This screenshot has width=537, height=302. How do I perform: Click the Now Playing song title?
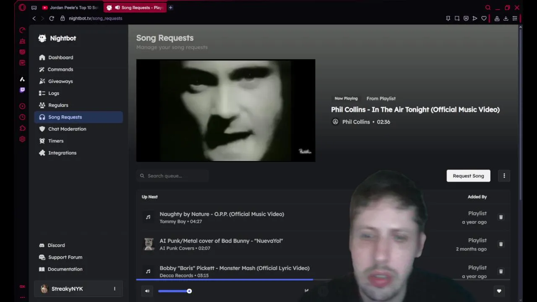tap(415, 109)
